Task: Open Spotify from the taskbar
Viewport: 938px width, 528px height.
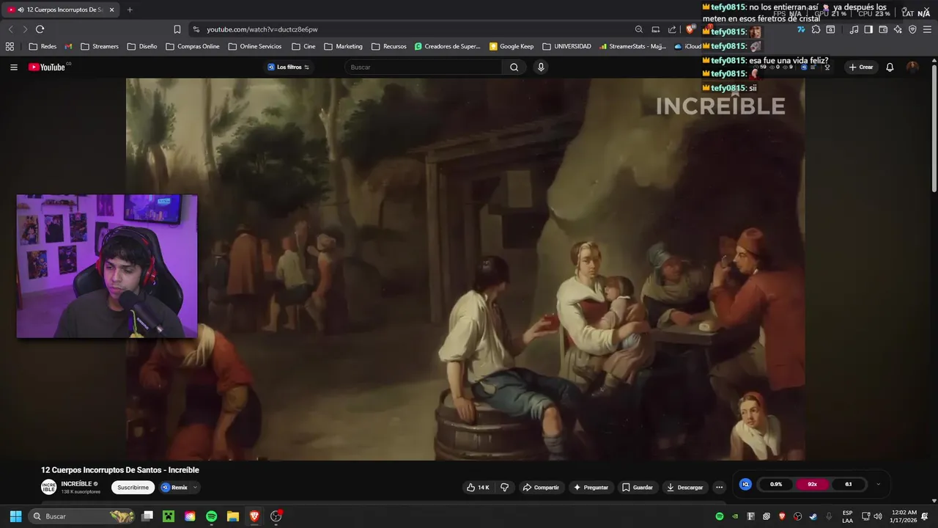Action: coord(211,516)
